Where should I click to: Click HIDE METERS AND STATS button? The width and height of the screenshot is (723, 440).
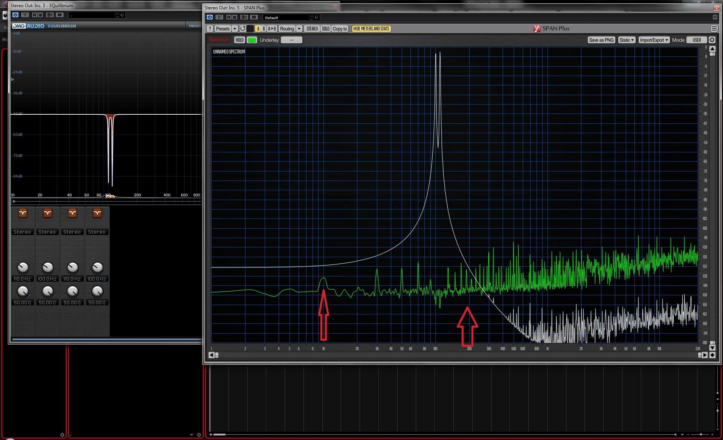click(371, 29)
